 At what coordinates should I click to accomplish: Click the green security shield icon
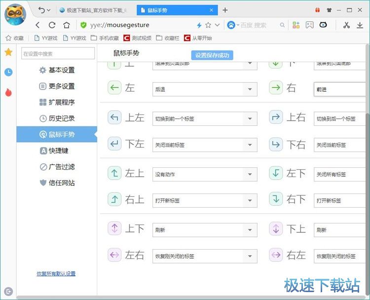pyautogui.click(x=83, y=25)
